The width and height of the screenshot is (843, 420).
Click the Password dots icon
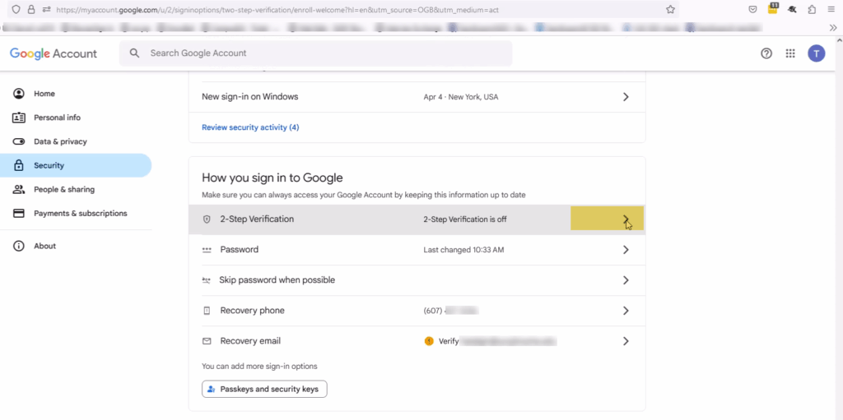[x=207, y=251]
